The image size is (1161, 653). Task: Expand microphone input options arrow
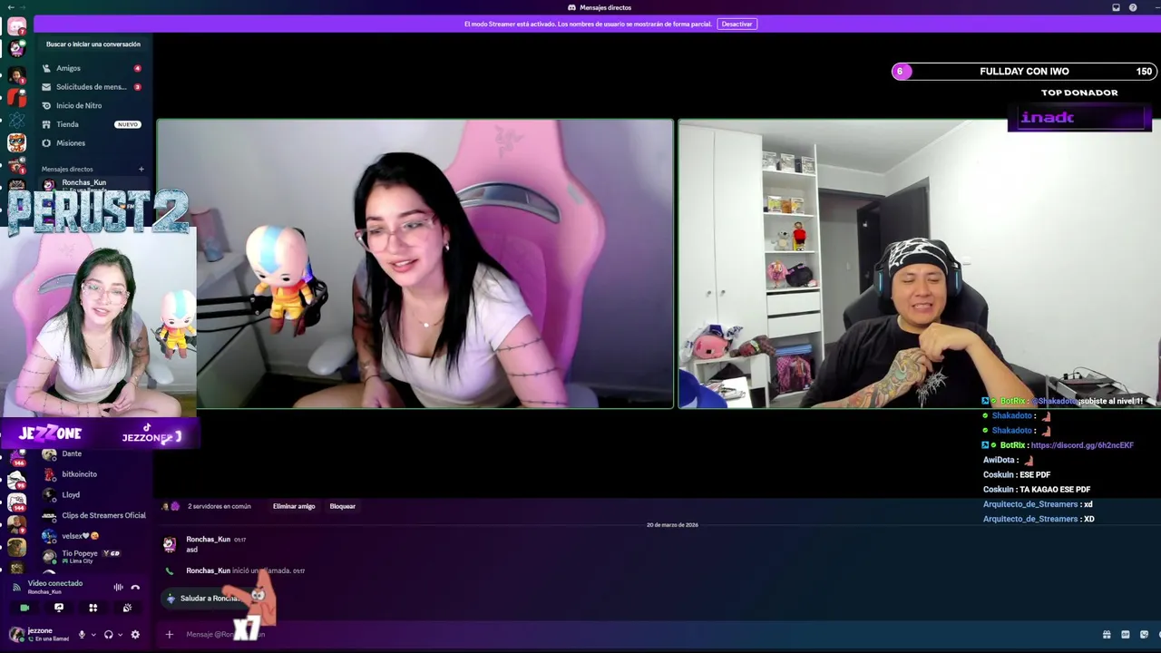(x=93, y=634)
